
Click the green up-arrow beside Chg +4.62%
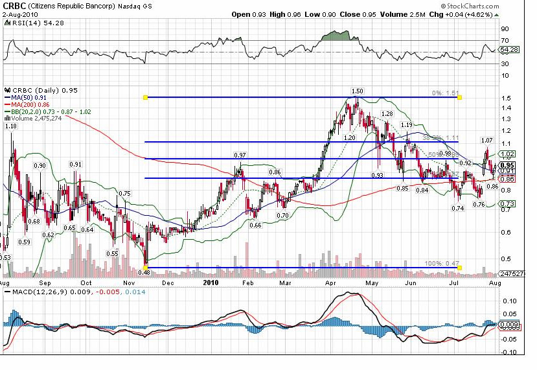(497, 15)
